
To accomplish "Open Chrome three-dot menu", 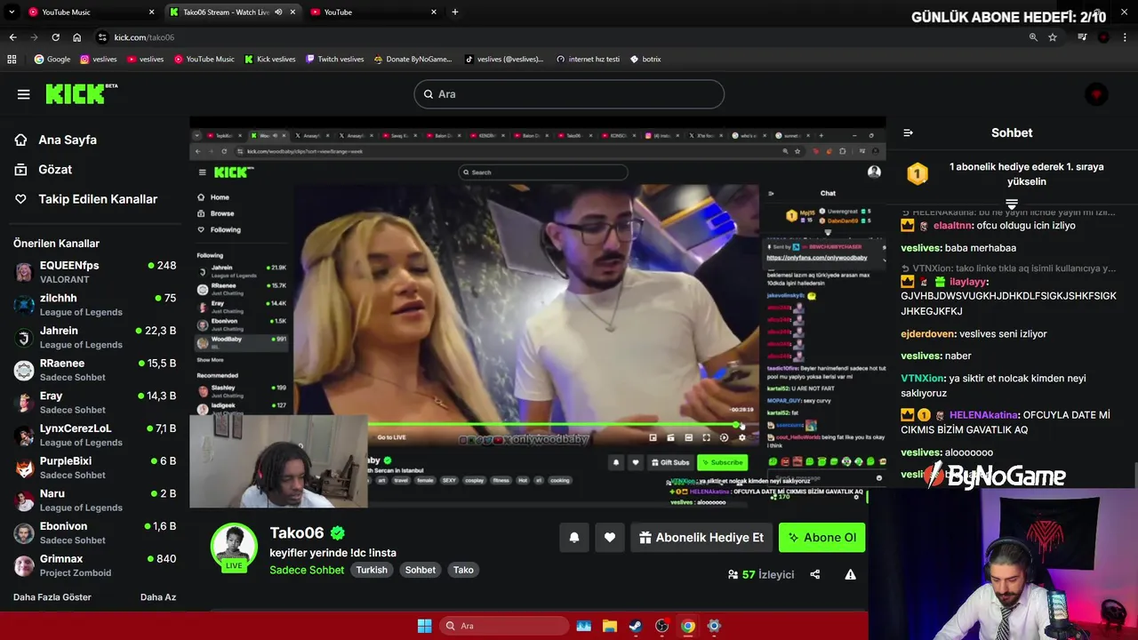I will [1125, 37].
